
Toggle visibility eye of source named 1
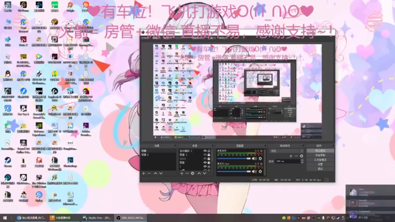point(205,167)
